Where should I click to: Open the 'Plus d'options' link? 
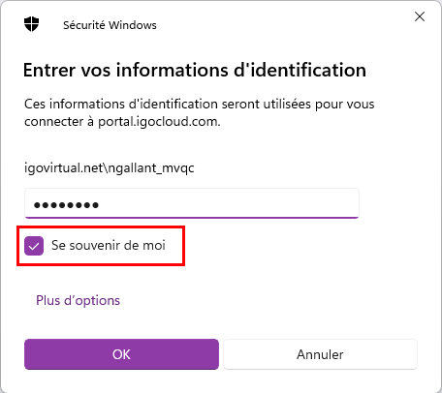coord(78,300)
